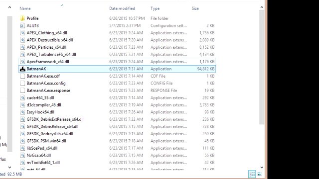Switch to details view layout icon
The image size is (319, 179).
click(252, 174)
